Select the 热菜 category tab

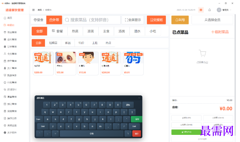pos(75,31)
